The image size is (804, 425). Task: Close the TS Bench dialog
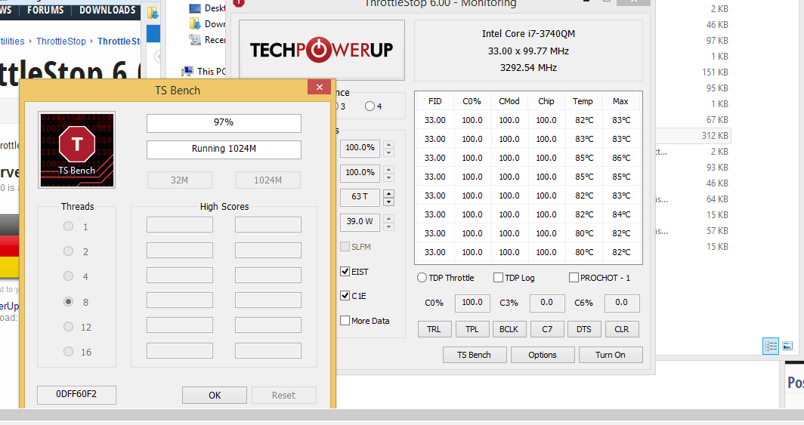(x=319, y=87)
